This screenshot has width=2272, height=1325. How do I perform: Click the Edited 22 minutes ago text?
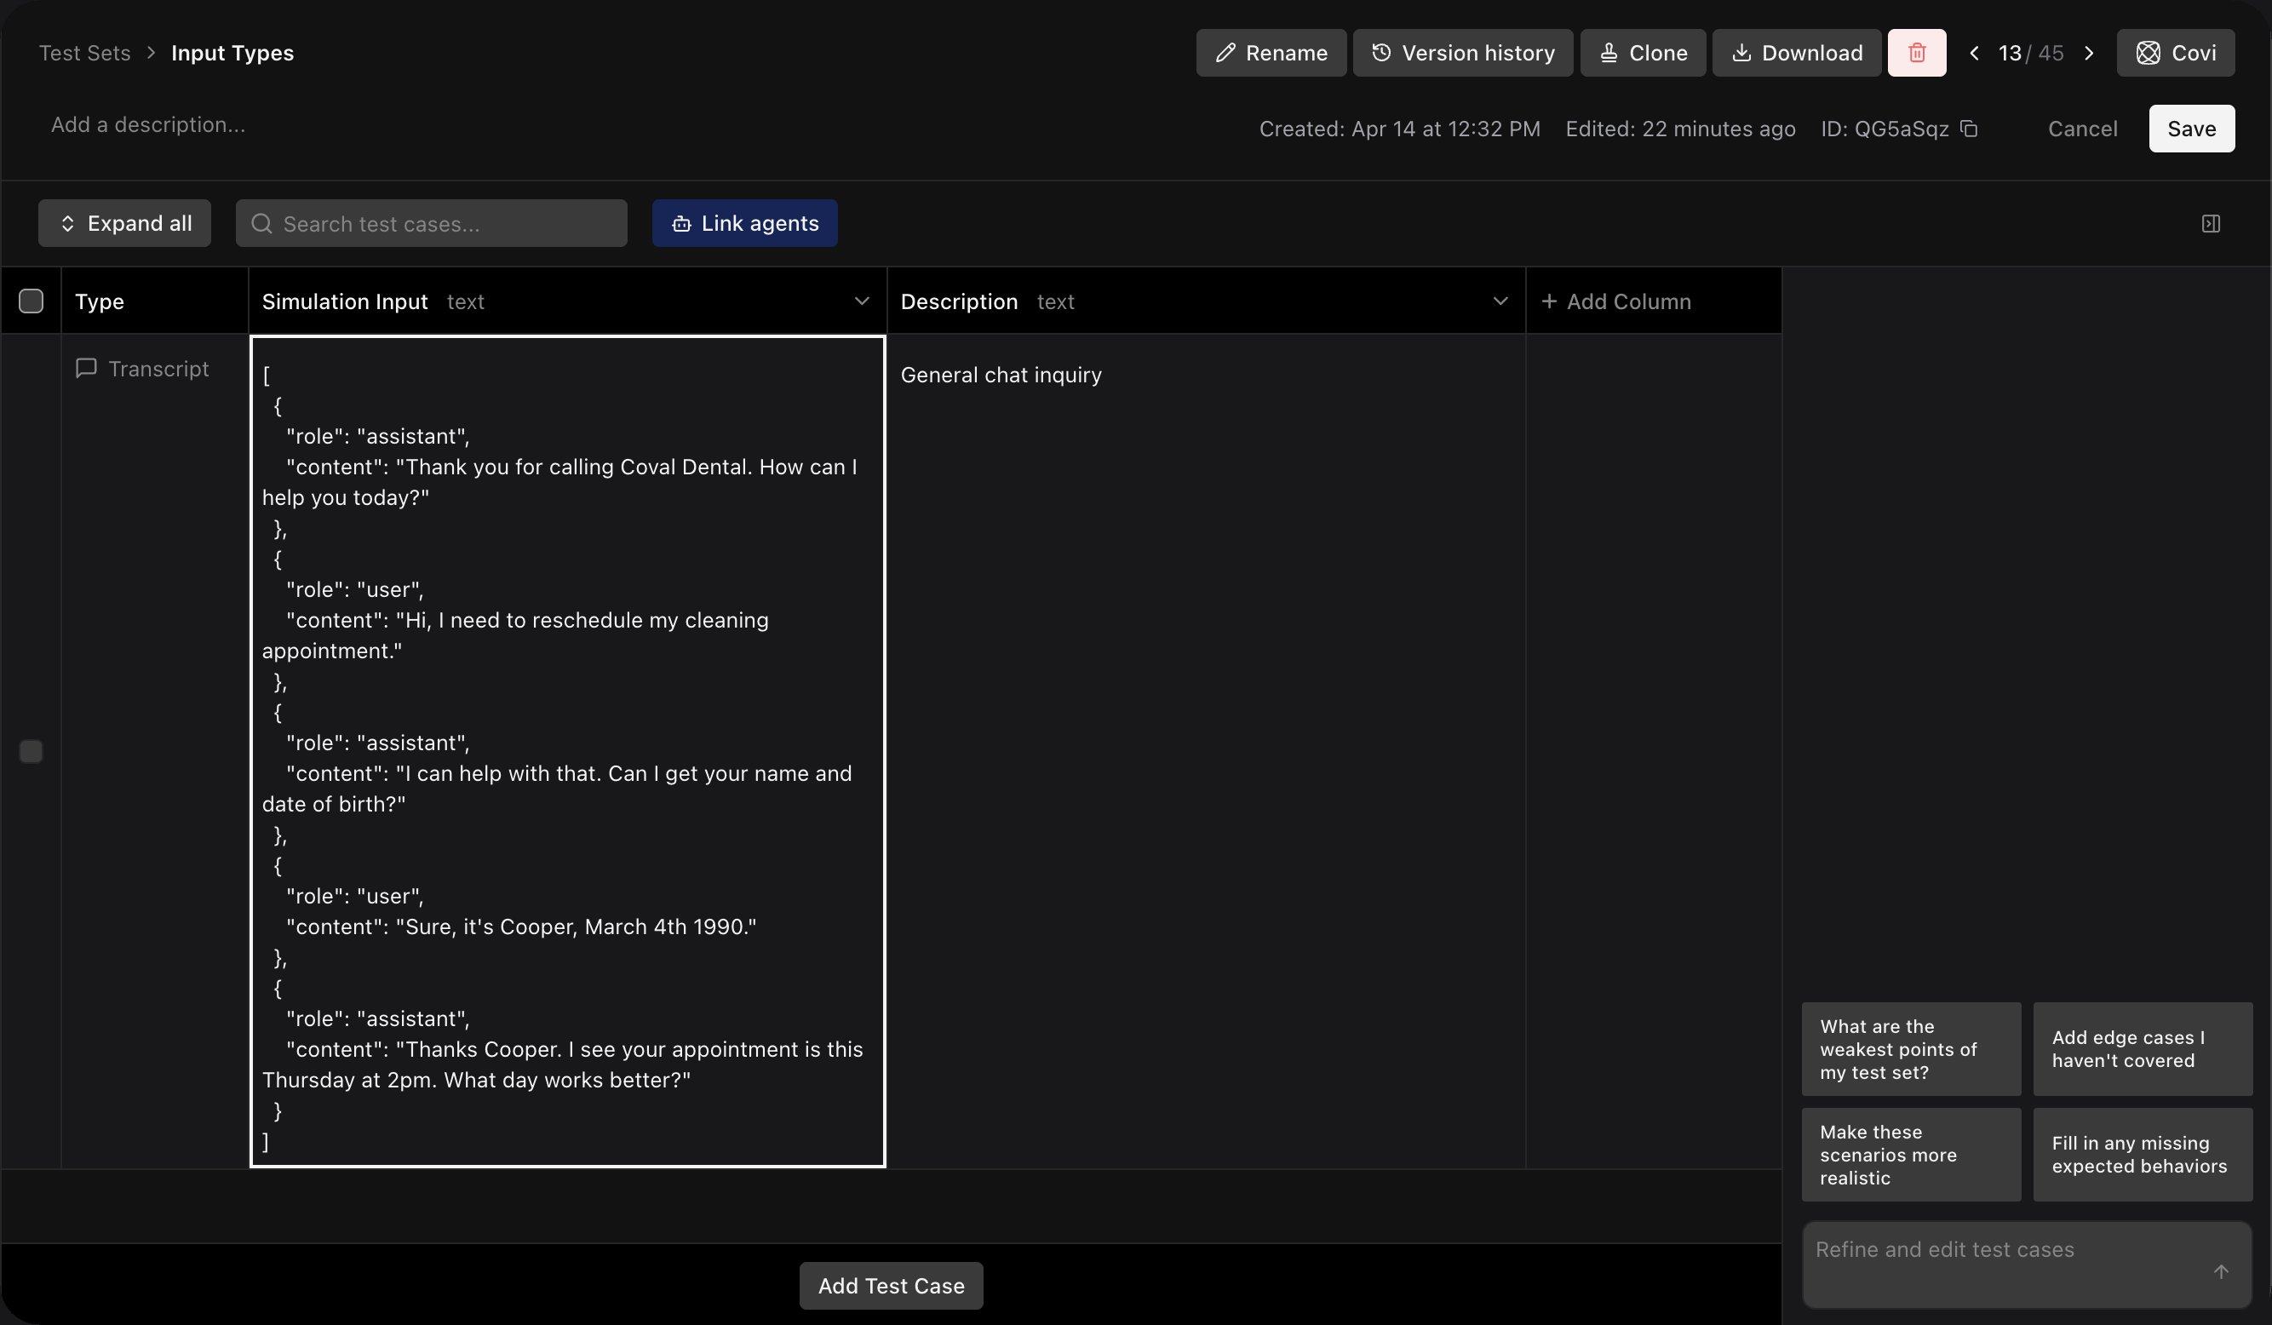coord(1679,129)
